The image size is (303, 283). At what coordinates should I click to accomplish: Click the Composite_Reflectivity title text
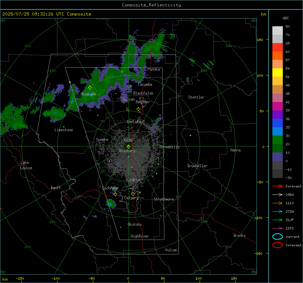(151, 5)
